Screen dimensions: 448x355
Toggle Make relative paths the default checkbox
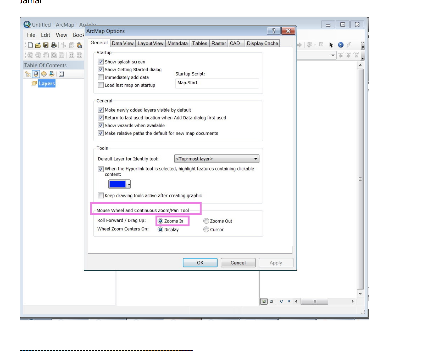pyautogui.click(x=101, y=133)
